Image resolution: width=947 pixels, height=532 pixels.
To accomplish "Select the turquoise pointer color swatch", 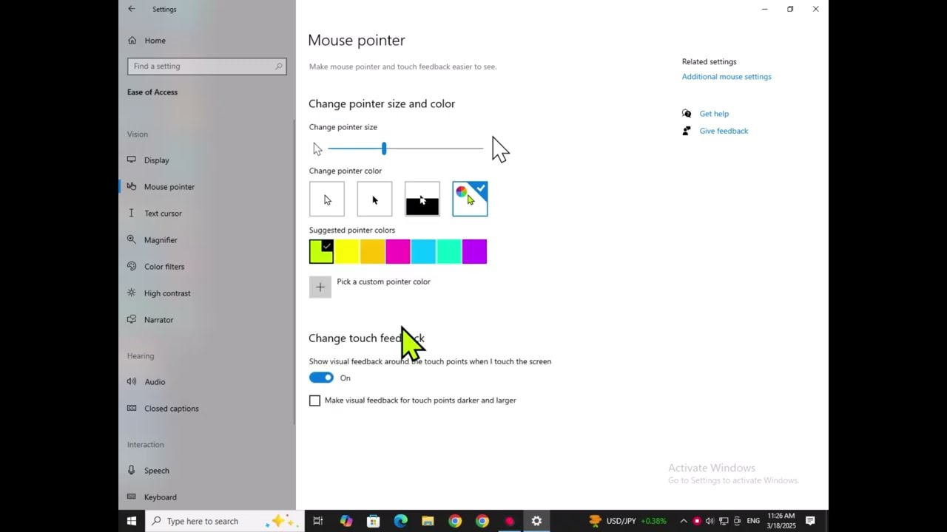I will click(x=449, y=252).
